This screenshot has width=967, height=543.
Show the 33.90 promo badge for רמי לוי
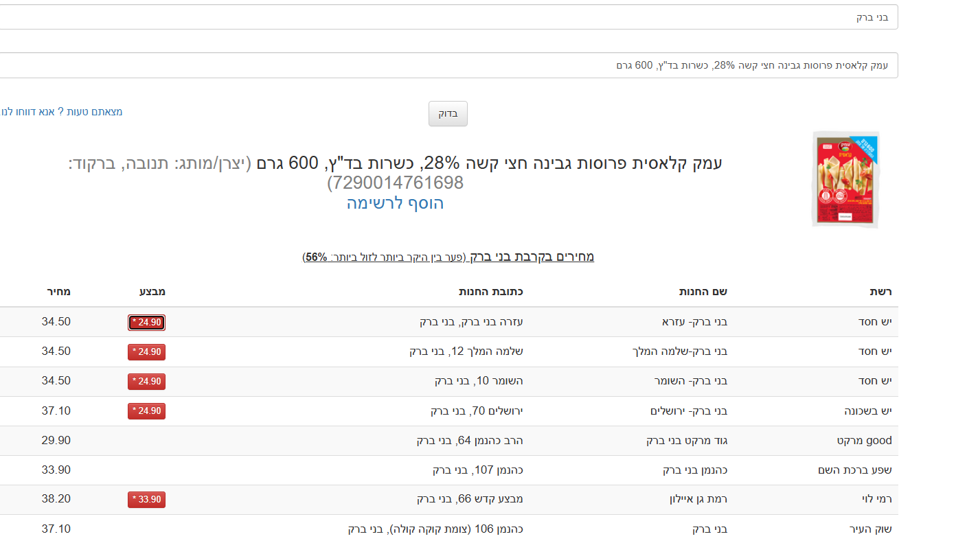coord(146,500)
